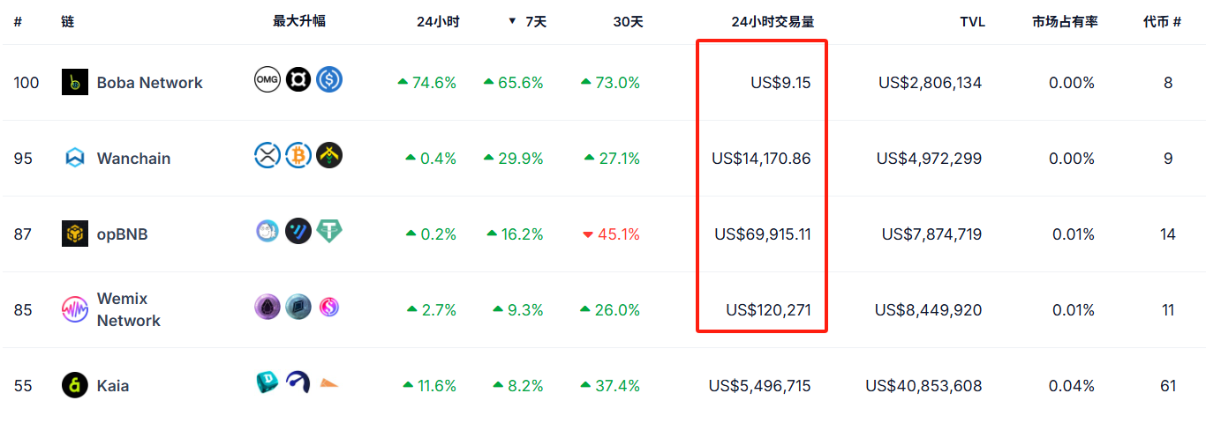
Task: Open the Boba Network chain link
Action: point(149,82)
